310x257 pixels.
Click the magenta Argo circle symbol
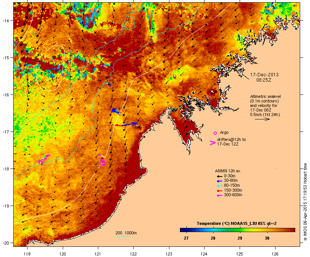tap(215, 133)
